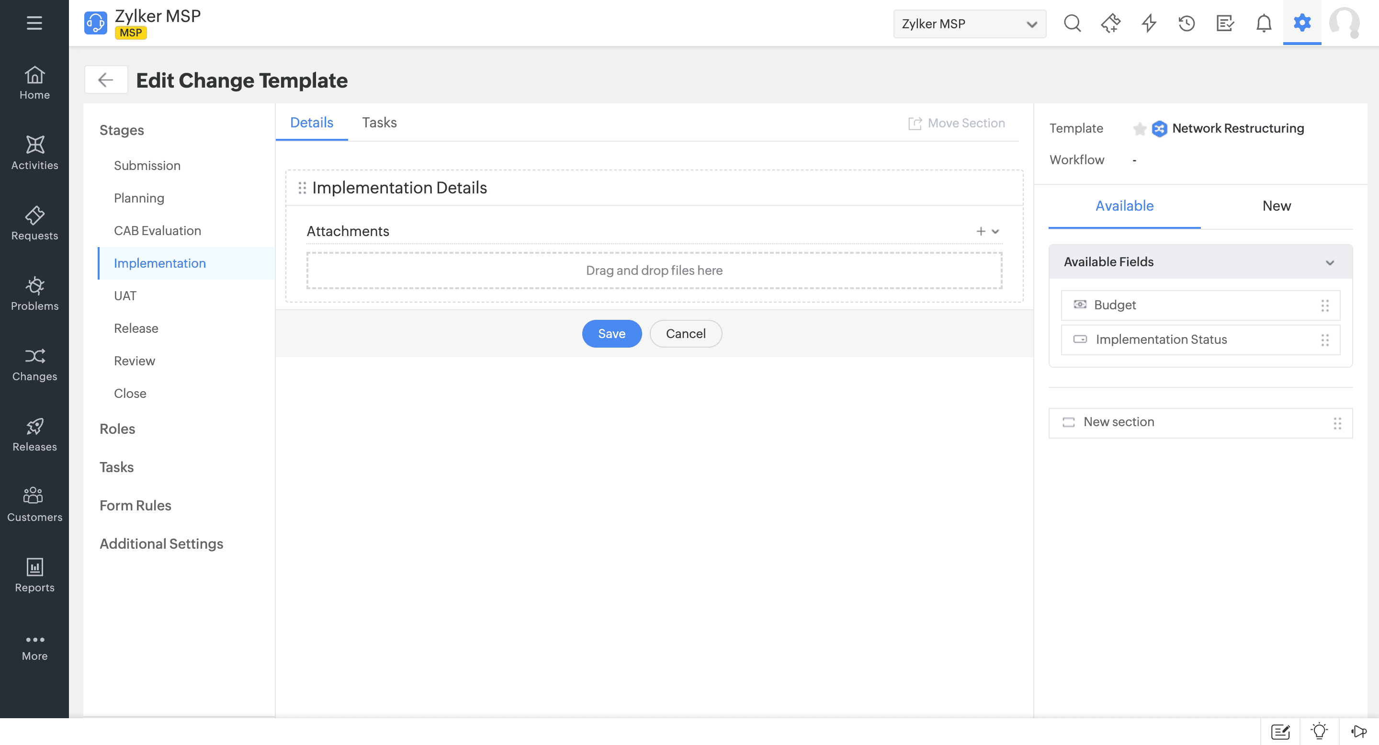Screen dimensions: 1379x745
Task: Click the Save button
Action: [611, 333]
